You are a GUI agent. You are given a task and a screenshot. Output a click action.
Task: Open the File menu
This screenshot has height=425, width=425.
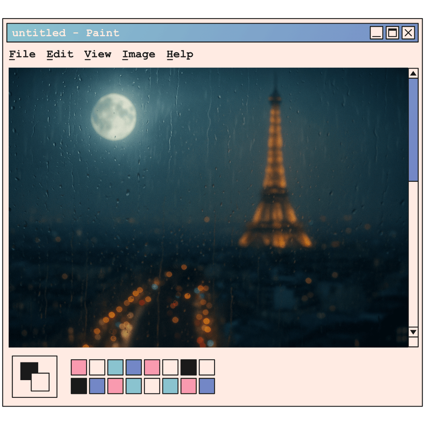click(22, 54)
